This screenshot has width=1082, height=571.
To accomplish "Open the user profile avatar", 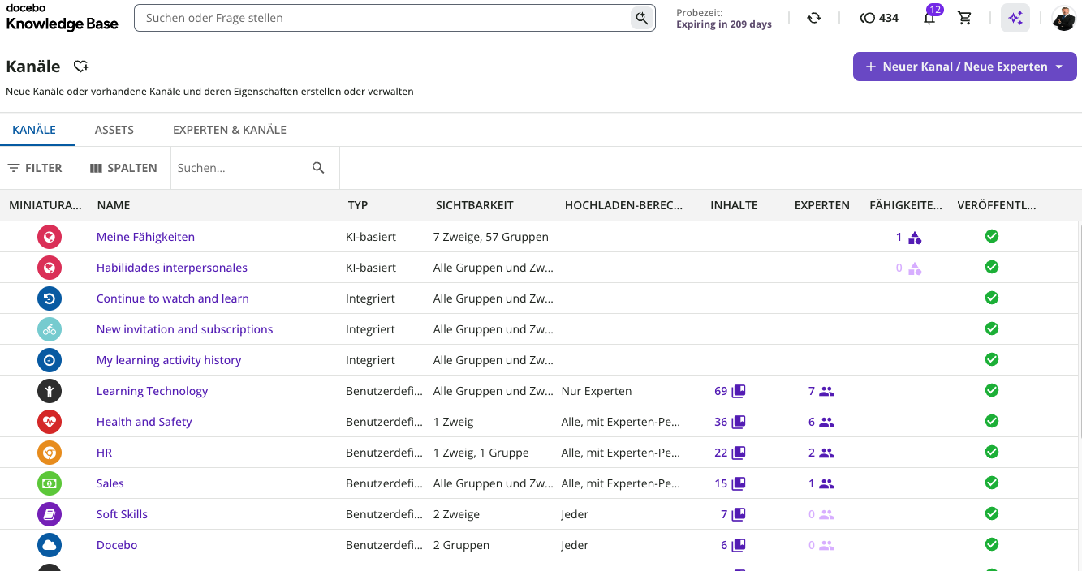I will pos(1064,18).
